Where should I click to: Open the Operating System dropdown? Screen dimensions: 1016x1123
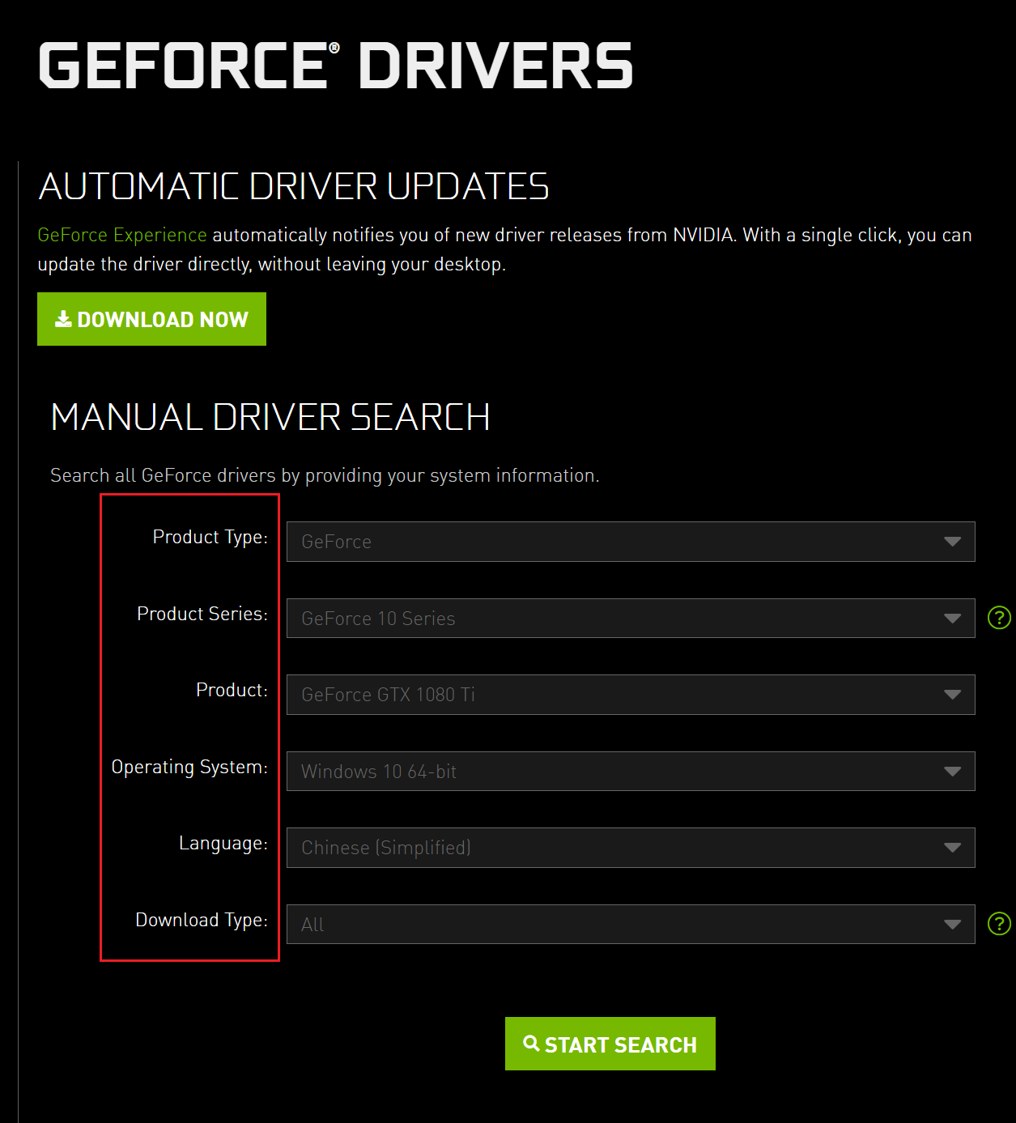tap(631, 772)
